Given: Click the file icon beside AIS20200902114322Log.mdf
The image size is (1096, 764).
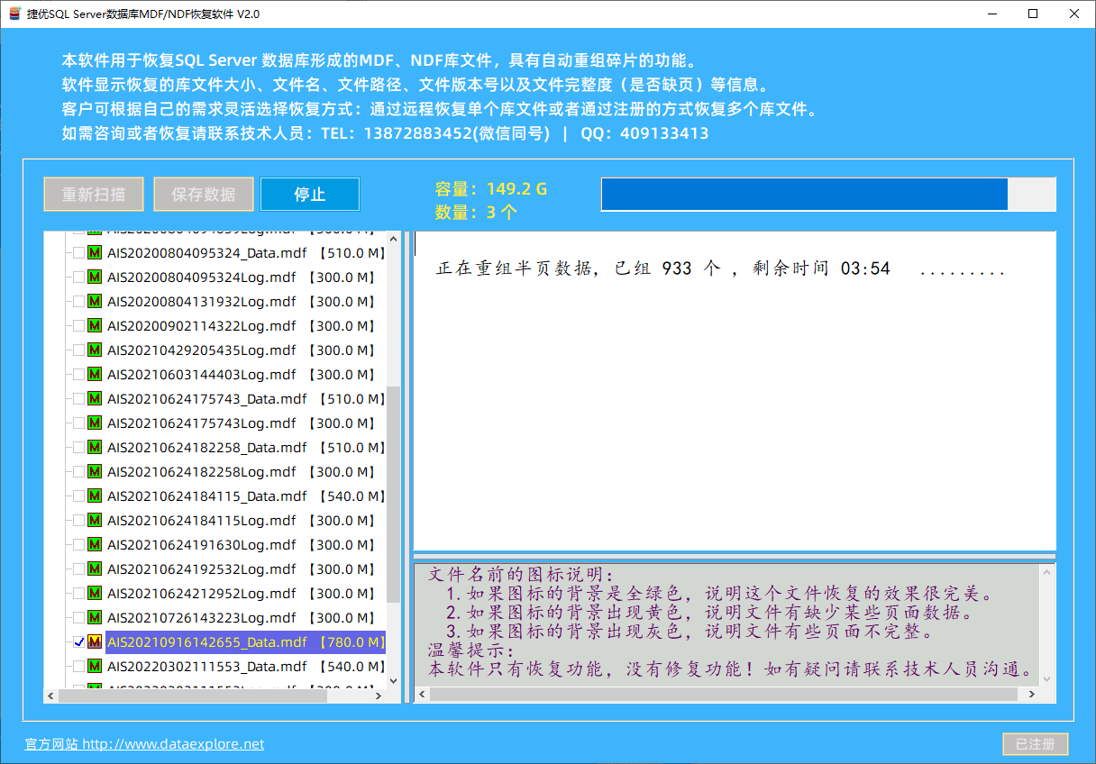Looking at the screenshot, I should tap(95, 326).
